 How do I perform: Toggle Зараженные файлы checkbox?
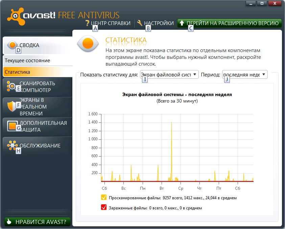[x=104, y=207]
